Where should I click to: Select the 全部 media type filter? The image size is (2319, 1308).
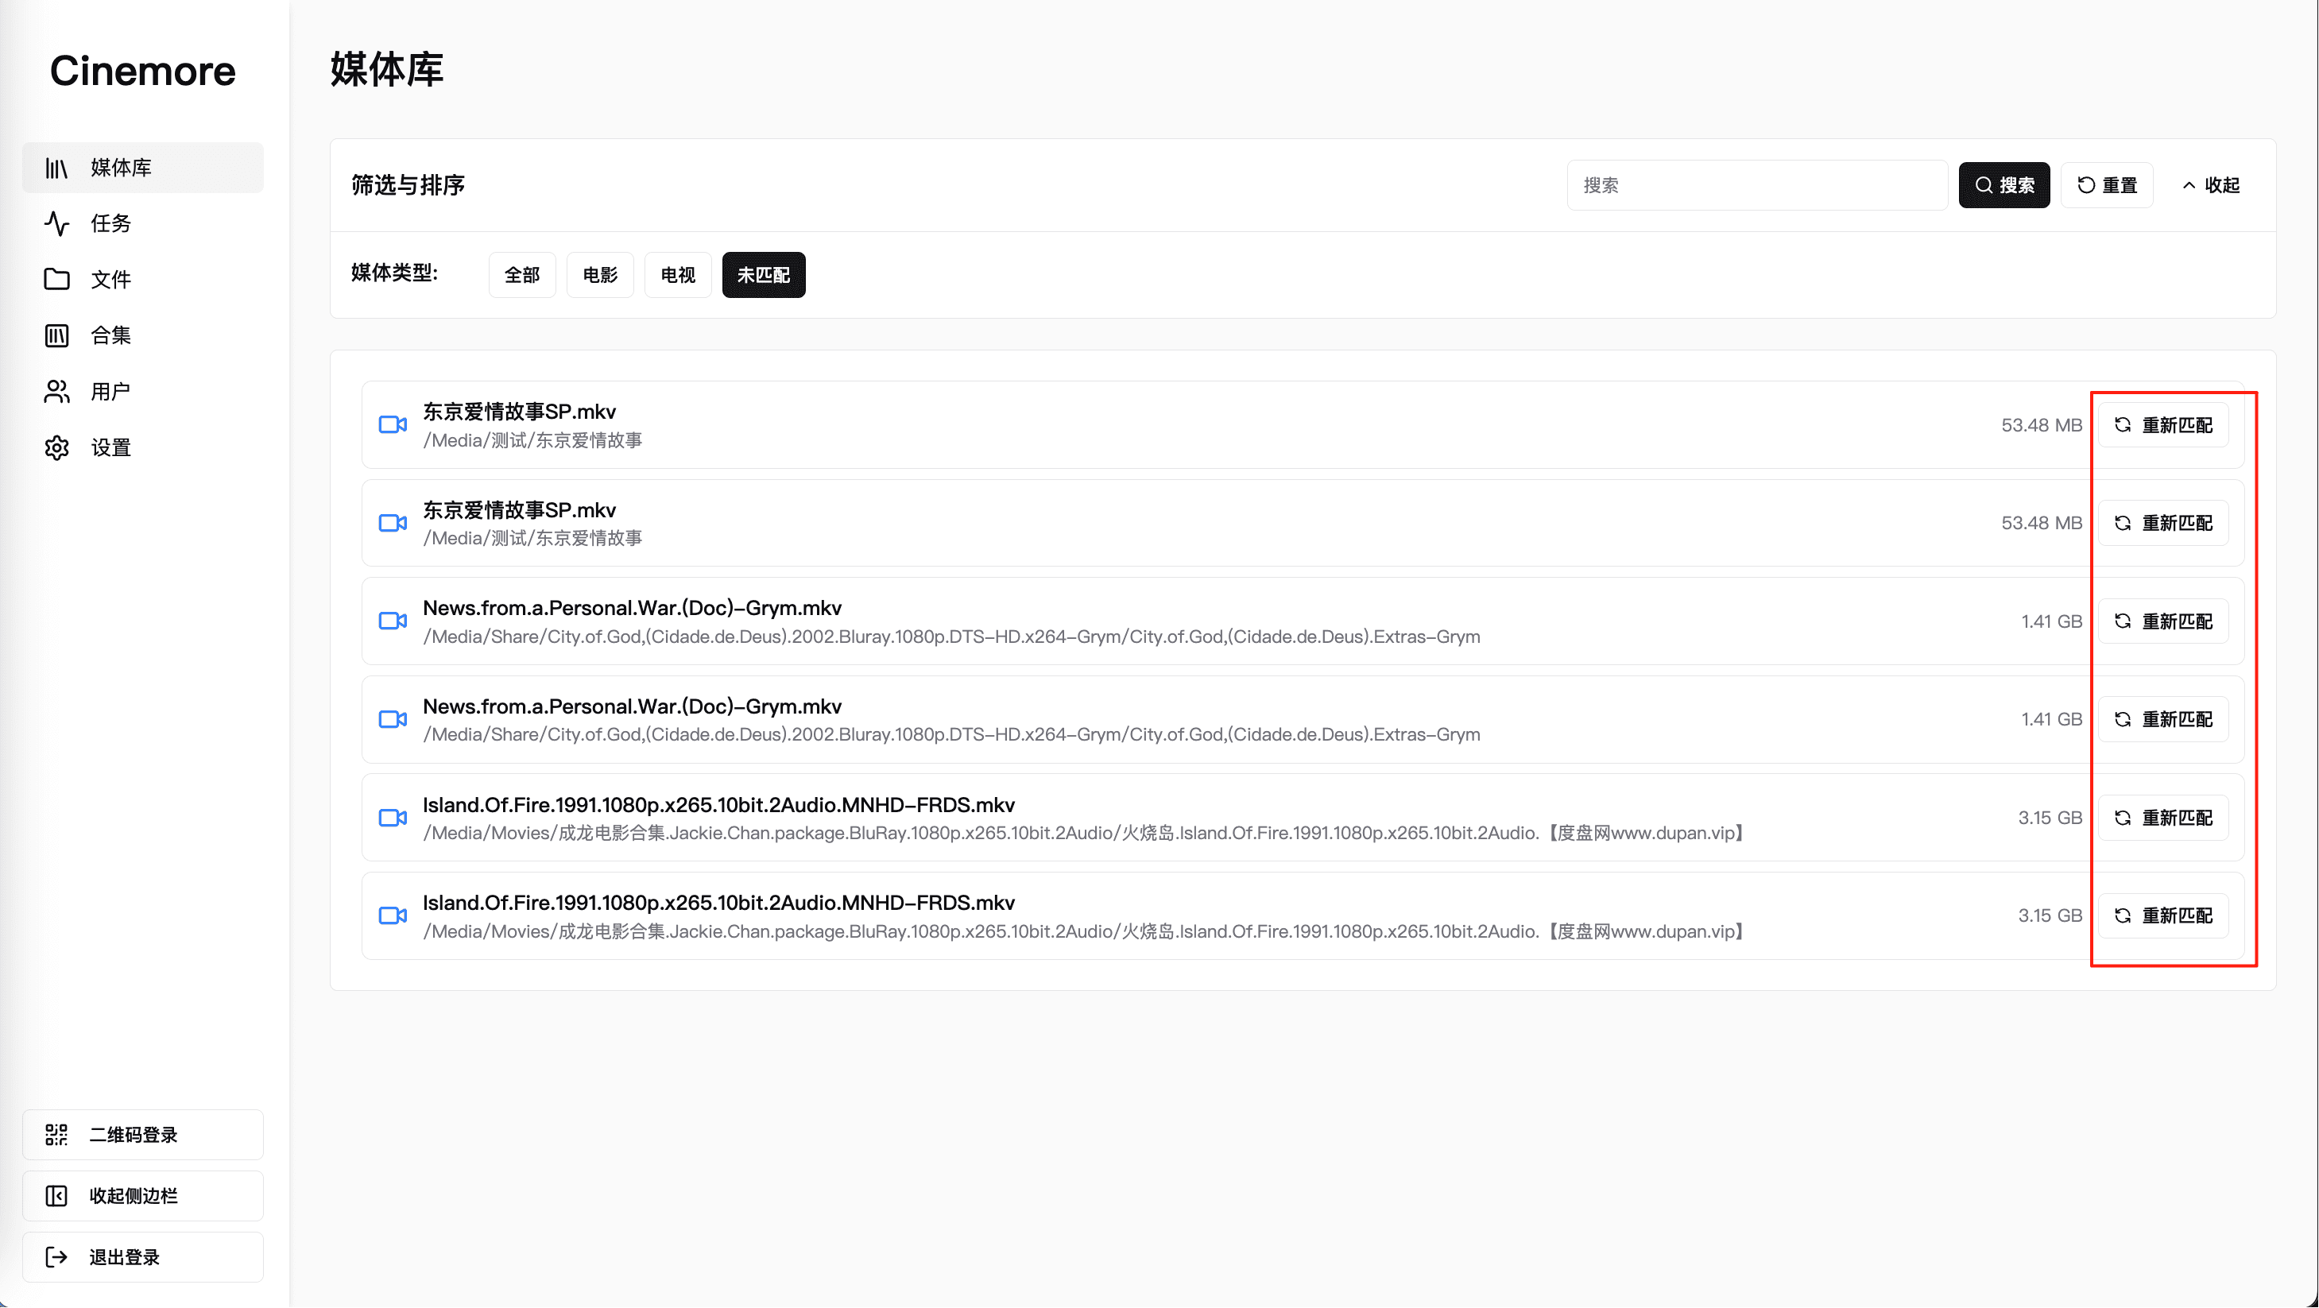coord(522,275)
